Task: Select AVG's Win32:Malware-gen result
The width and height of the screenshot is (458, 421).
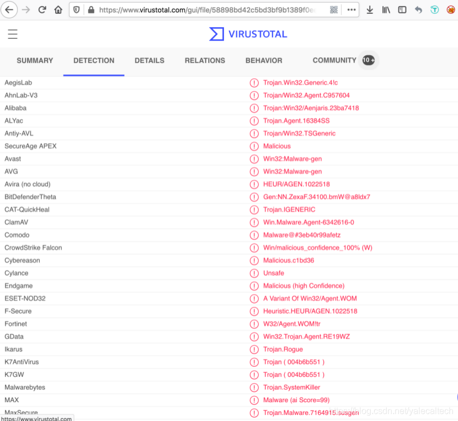Action: [x=292, y=172]
